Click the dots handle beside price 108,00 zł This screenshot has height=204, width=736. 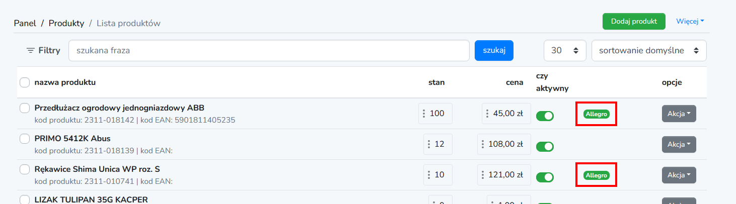(483, 144)
